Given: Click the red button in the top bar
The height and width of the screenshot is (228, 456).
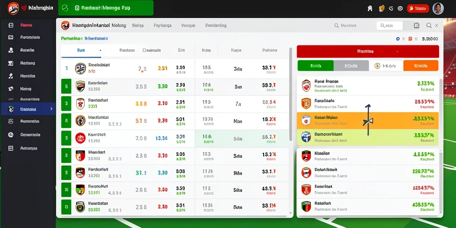Looking at the screenshot, I should click(418, 8).
